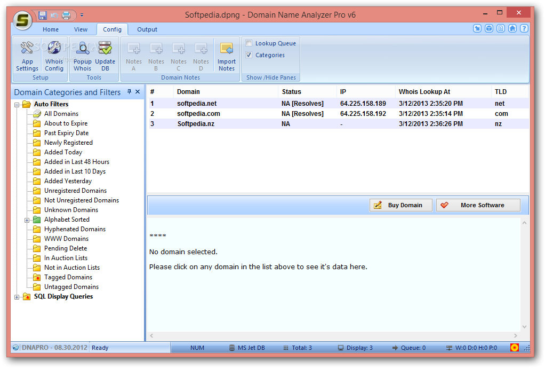This screenshot has width=545, height=368.
Task: Click the Save icon in quick access toolbar
Action: tap(43, 15)
